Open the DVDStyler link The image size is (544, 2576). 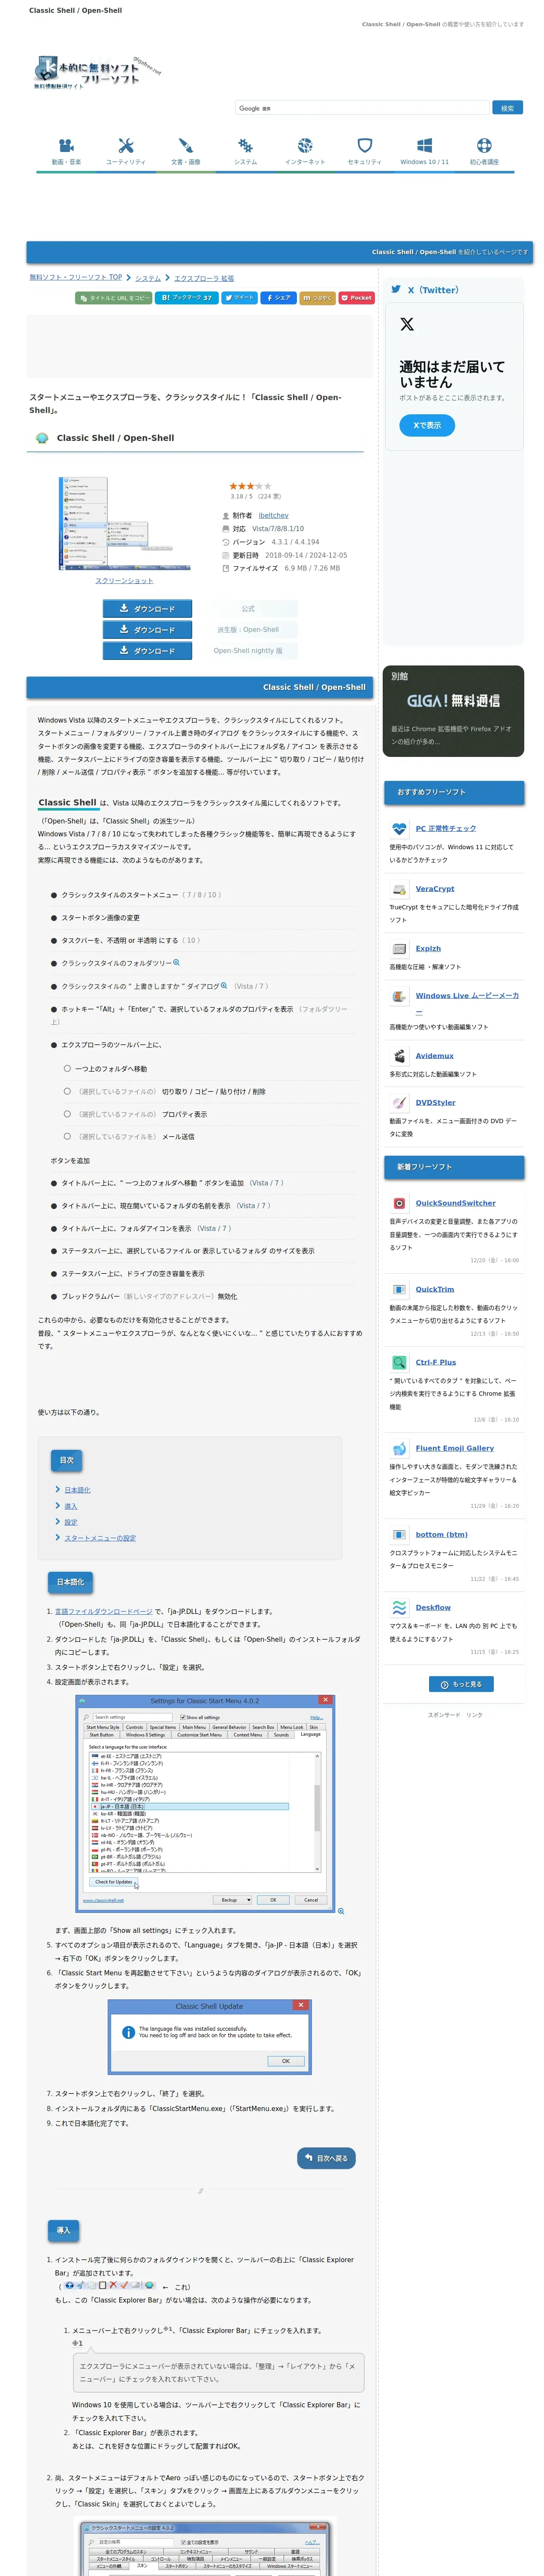[436, 1102]
